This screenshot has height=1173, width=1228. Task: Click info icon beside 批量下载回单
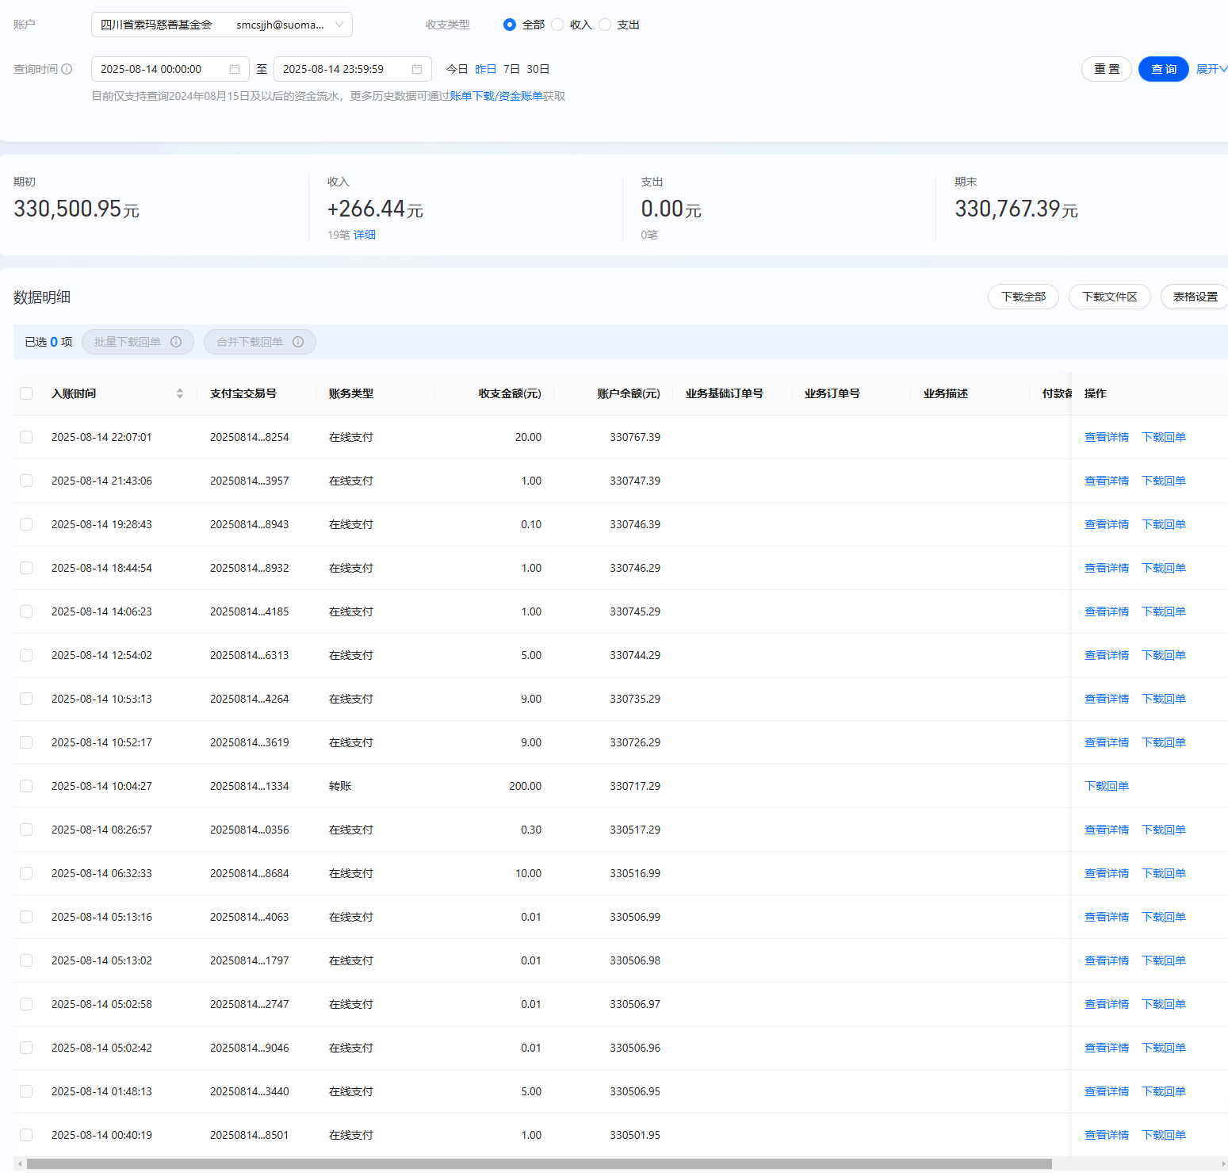pyautogui.click(x=176, y=342)
